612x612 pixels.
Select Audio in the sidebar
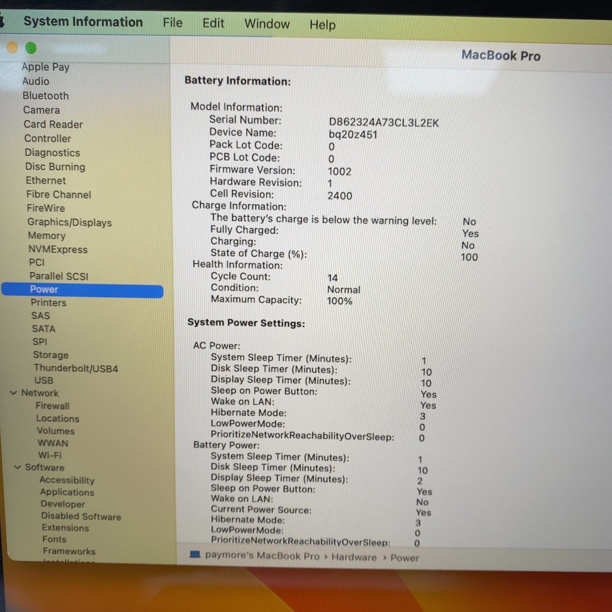pyautogui.click(x=36, y=81)
